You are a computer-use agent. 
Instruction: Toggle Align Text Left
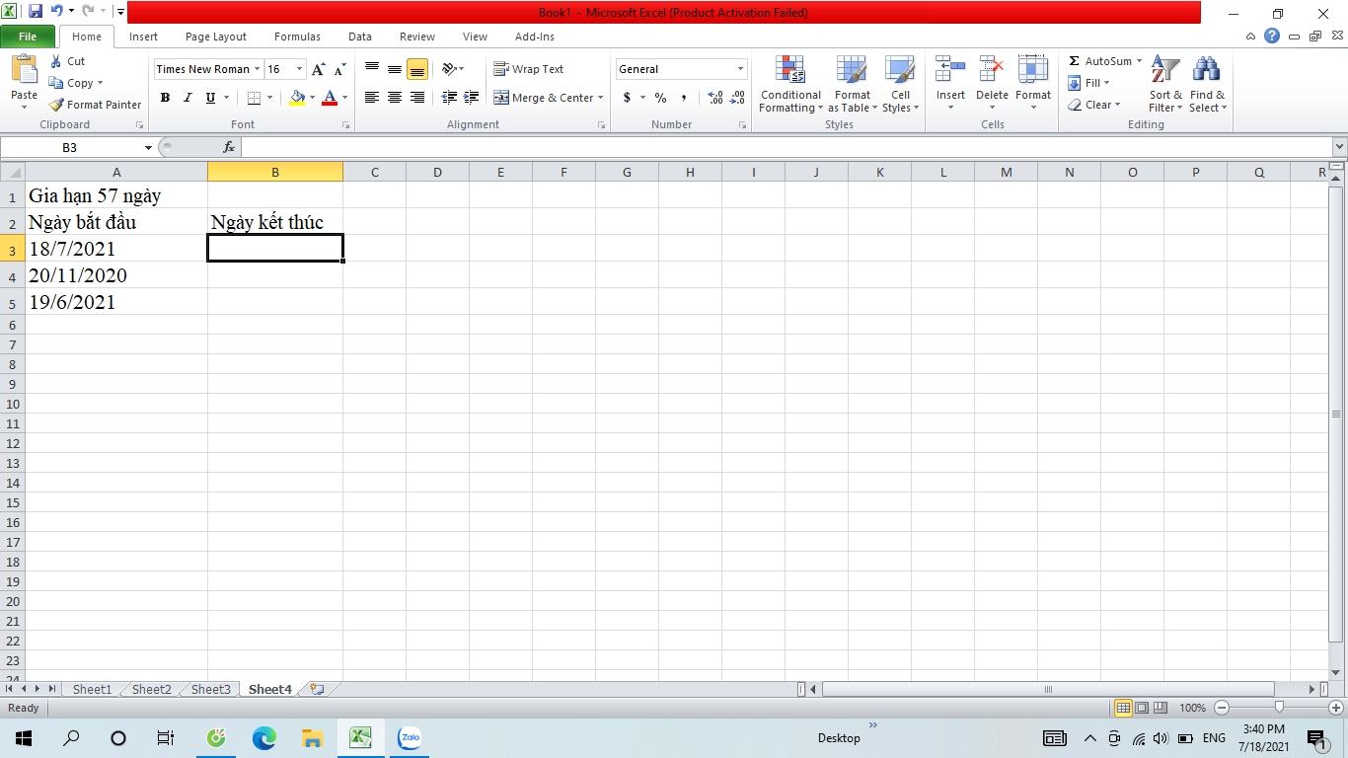(372, 98)
